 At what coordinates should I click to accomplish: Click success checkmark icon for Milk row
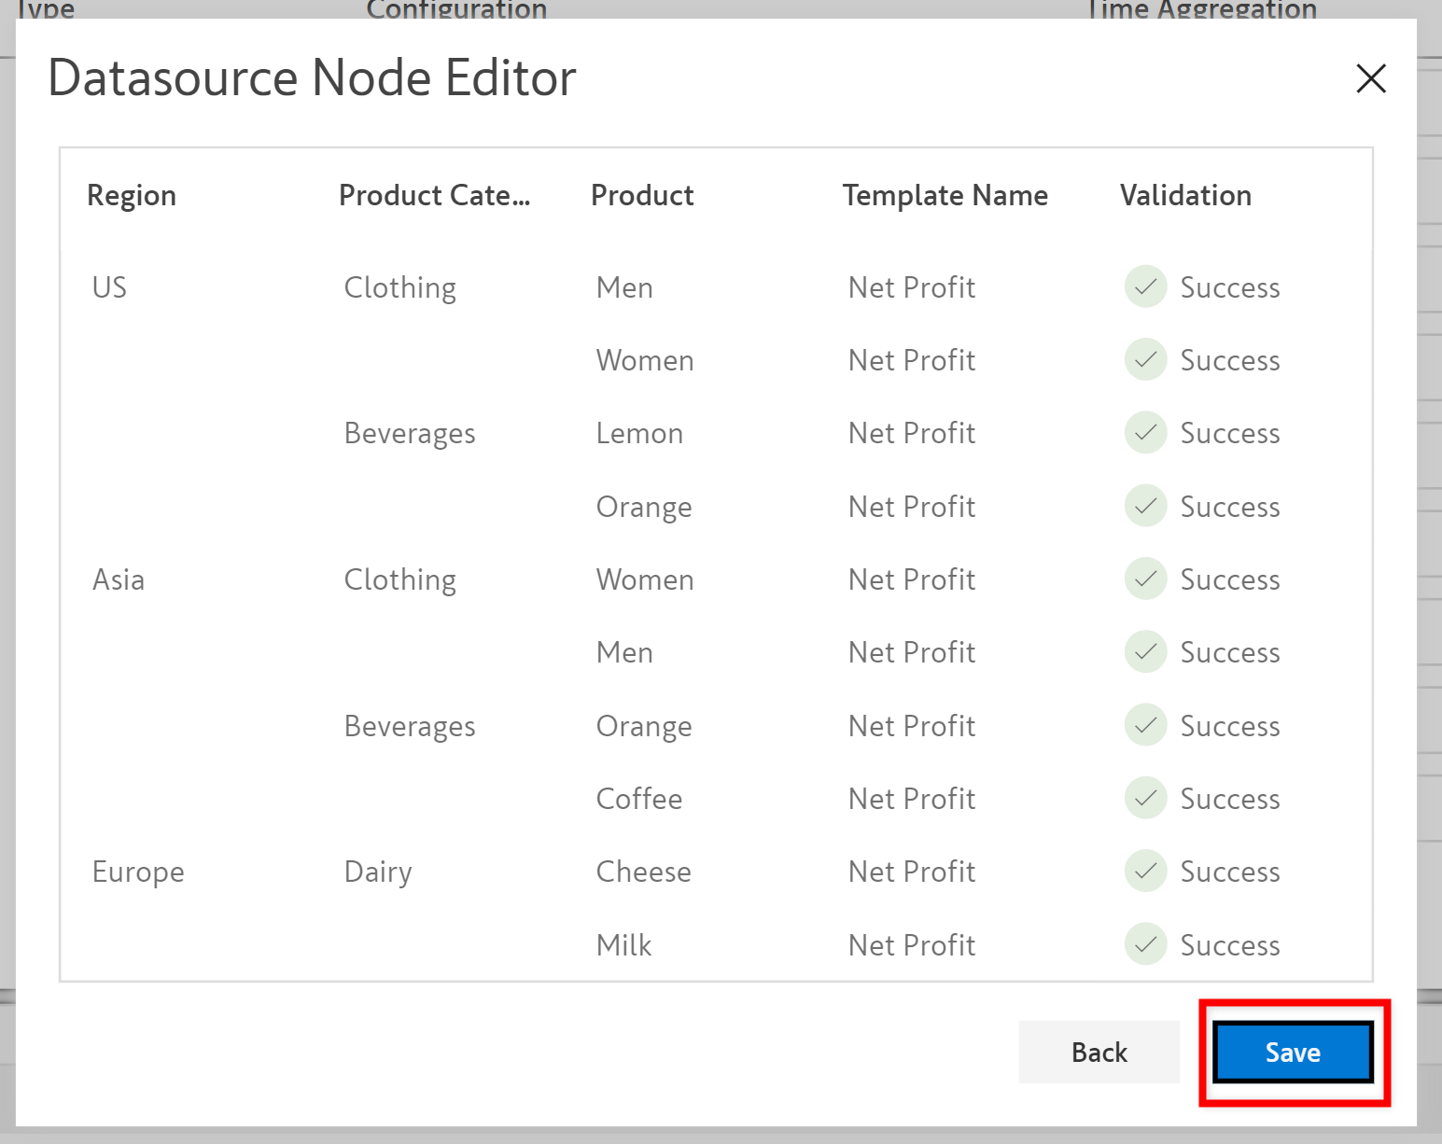coord(1145,944)
